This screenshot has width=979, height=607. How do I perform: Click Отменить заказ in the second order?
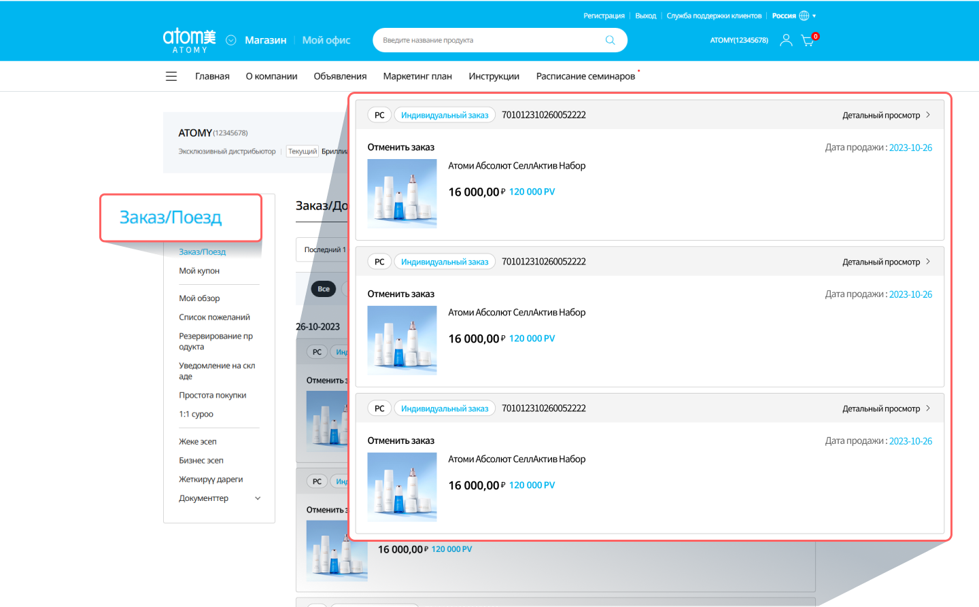(401, 294)
